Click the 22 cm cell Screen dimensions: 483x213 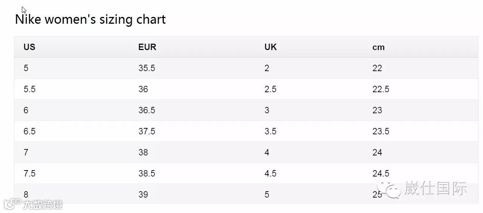(x=377, y=68)
